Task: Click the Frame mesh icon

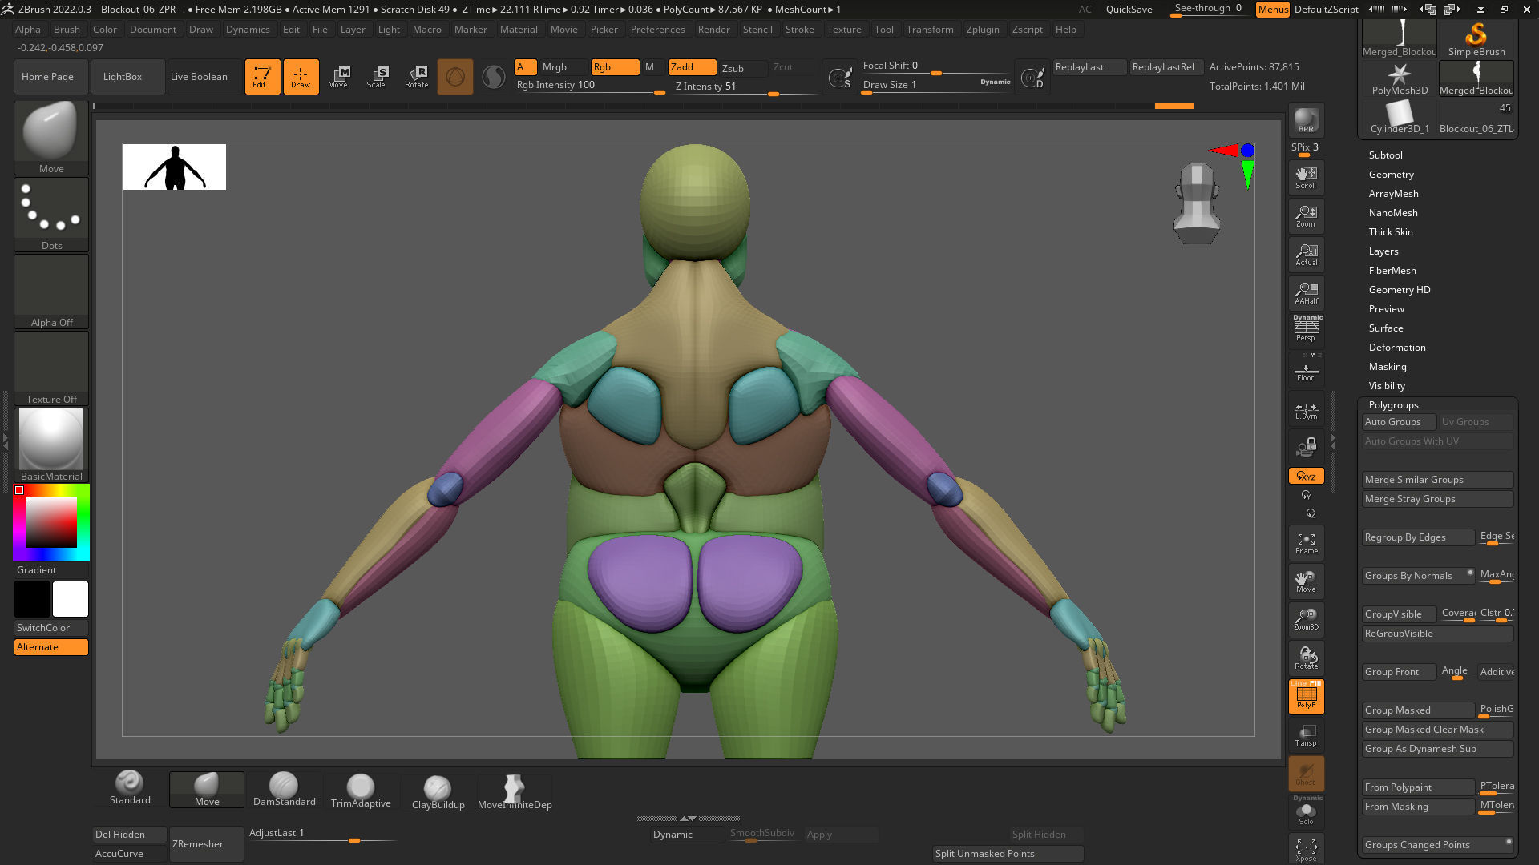Action: (x=1306, y=544)
